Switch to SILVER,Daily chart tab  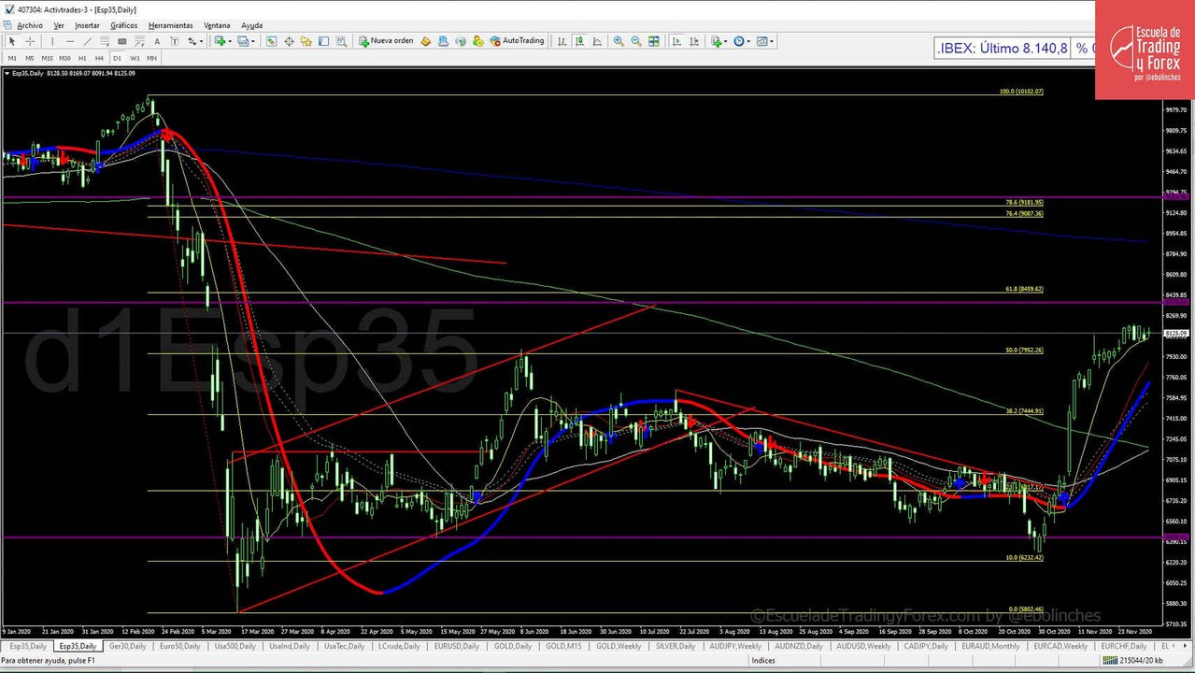coord(675,646)
